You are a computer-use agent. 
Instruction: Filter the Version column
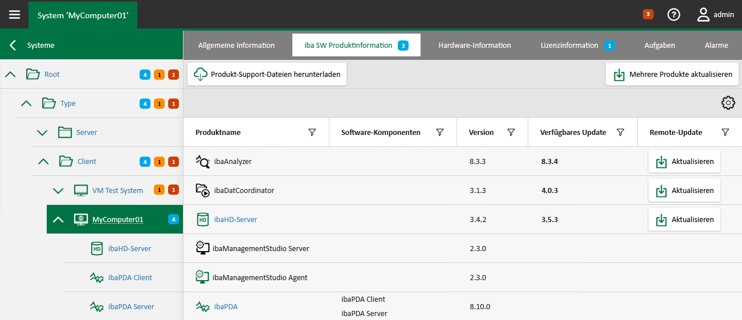(511, 132)
